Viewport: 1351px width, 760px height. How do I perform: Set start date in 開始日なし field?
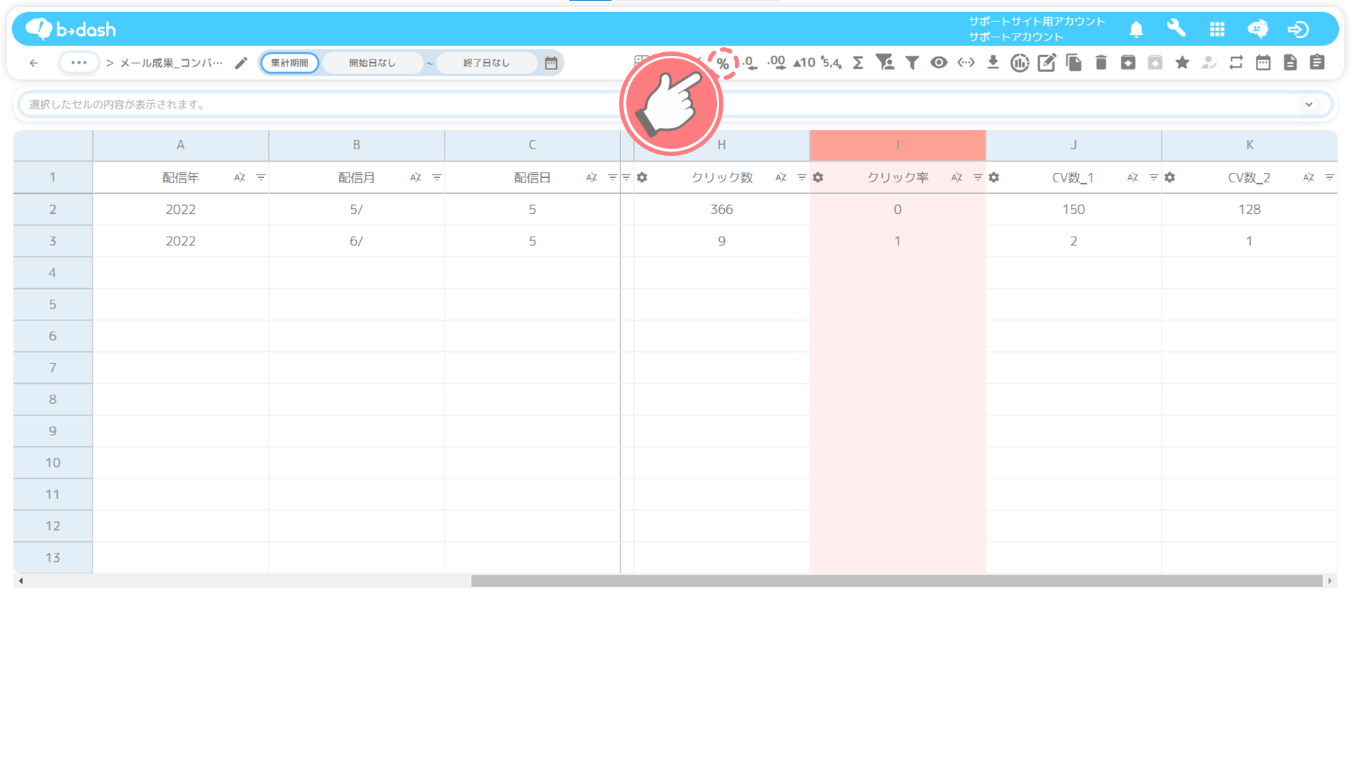tap(372, 63)
